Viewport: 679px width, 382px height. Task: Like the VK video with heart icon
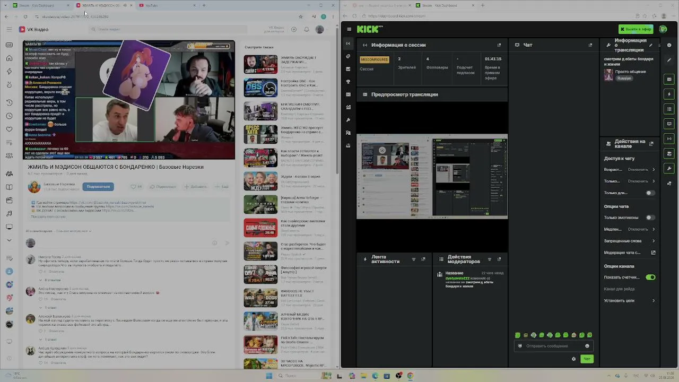pyautogui.click(x=136, y=187)
